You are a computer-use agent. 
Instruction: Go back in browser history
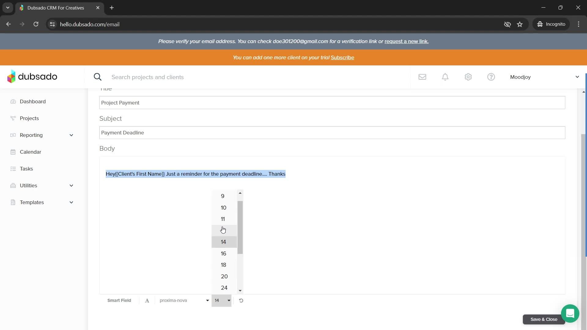pyautogui.click(x=8, y=24)
